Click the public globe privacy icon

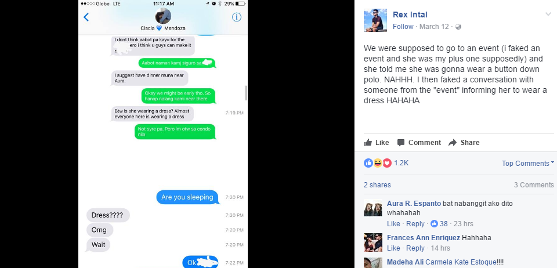pos(458,27)
